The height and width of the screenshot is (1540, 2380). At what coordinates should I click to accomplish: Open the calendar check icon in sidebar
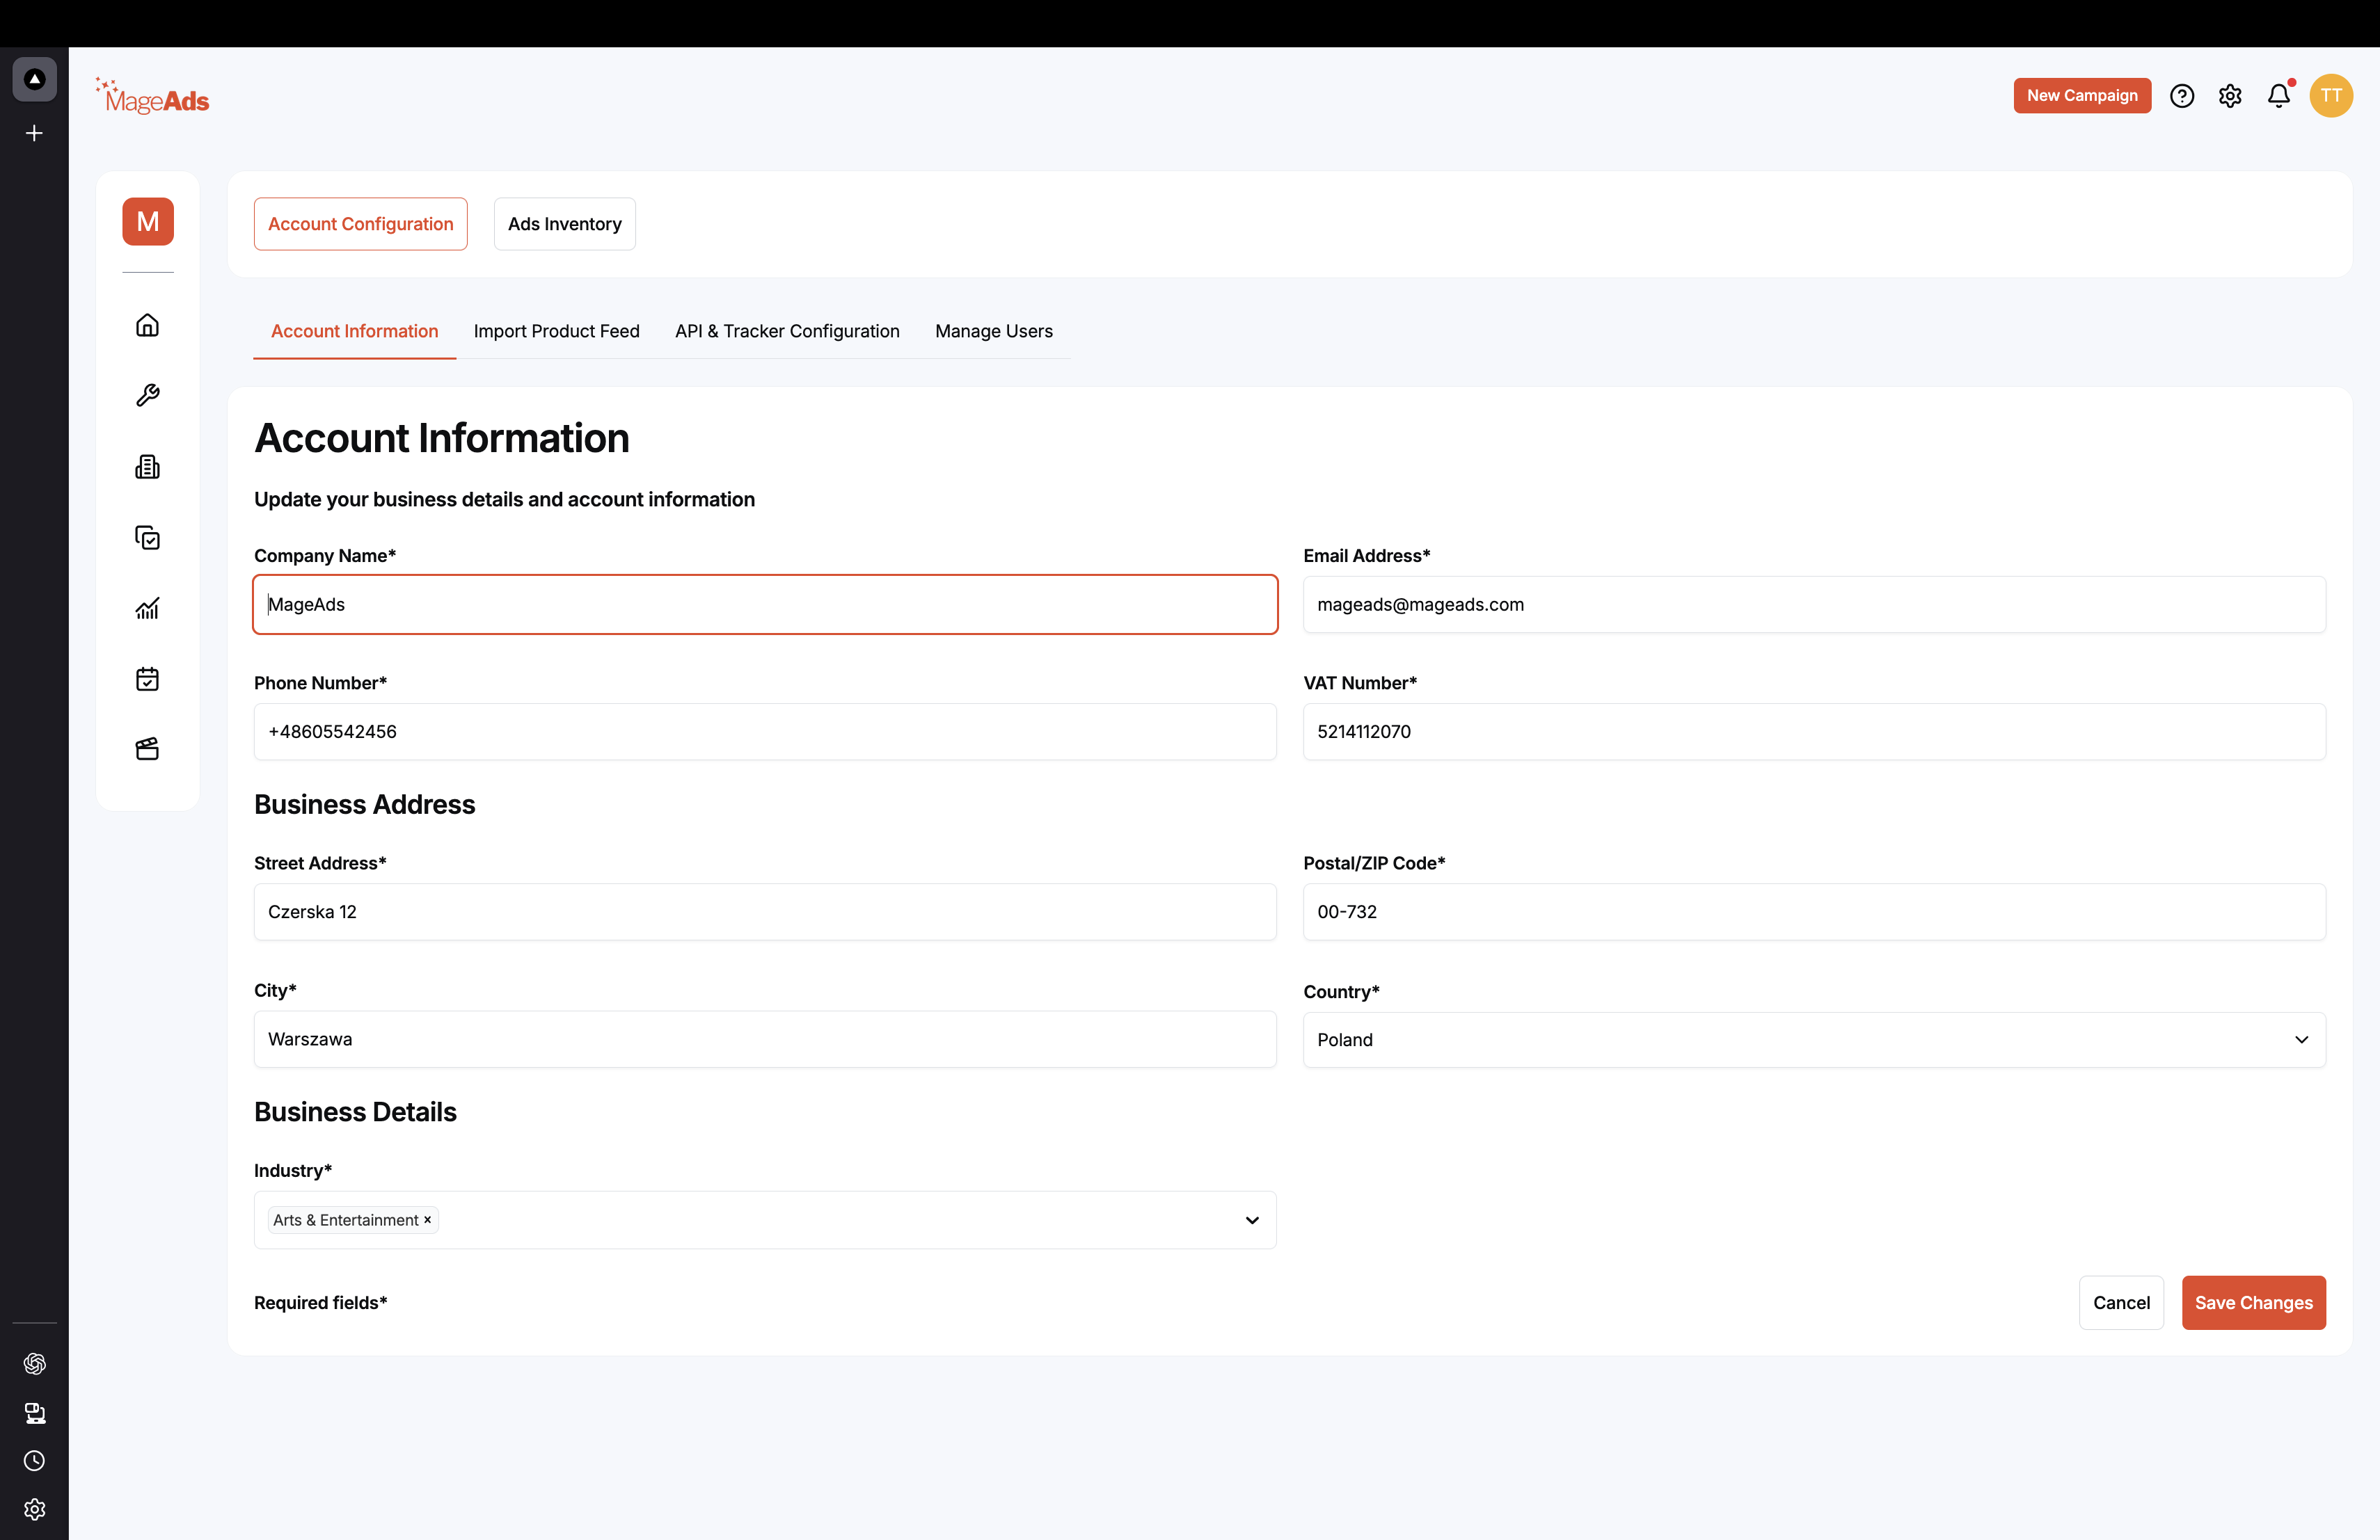pos(147,680)
